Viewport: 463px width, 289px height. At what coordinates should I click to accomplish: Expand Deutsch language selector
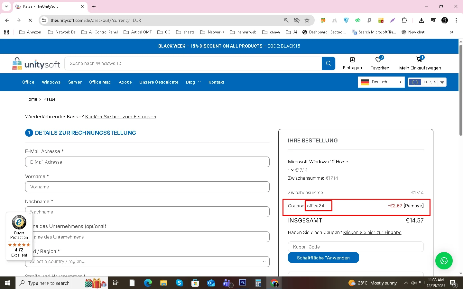[x=381, y=82]
